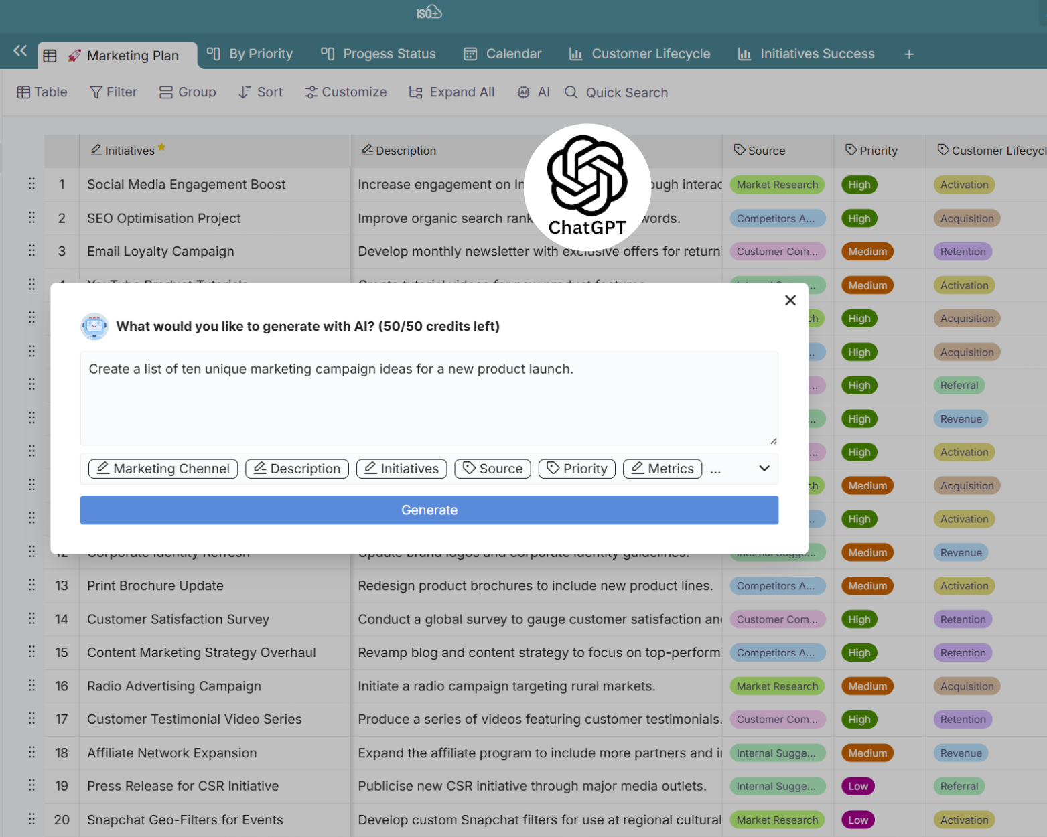This screenshot has height=837, width=1047.
Task: Click the Quick Search field
Action: [616, 92]
